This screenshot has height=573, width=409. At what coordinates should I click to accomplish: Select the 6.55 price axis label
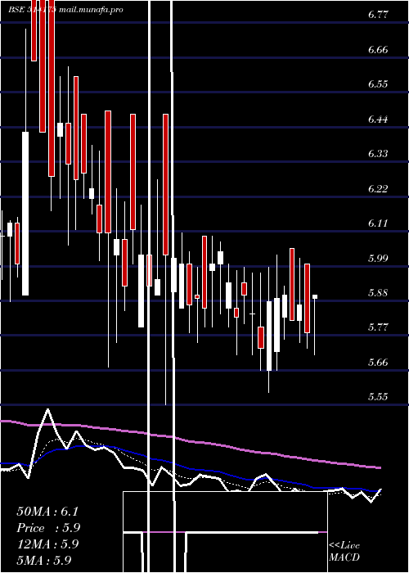[x=378, y=84]
